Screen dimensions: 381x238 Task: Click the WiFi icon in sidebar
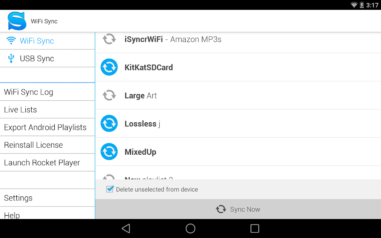[x=11, y=41]
